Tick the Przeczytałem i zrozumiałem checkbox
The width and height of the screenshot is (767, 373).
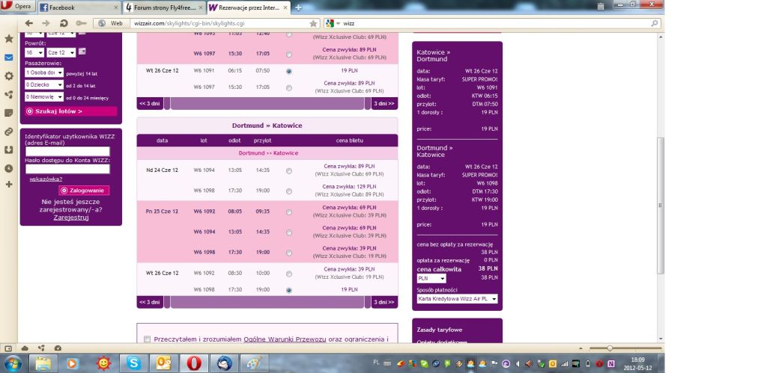point(148,339)
